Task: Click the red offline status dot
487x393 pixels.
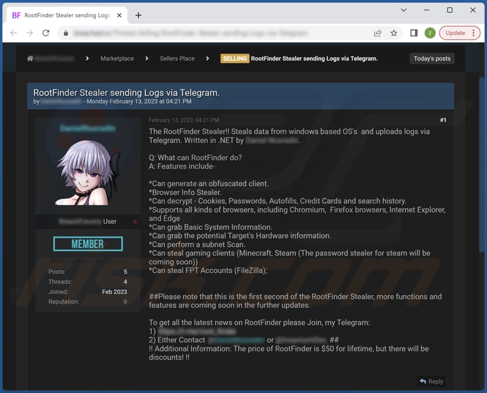Action: (x=135, y=222)
